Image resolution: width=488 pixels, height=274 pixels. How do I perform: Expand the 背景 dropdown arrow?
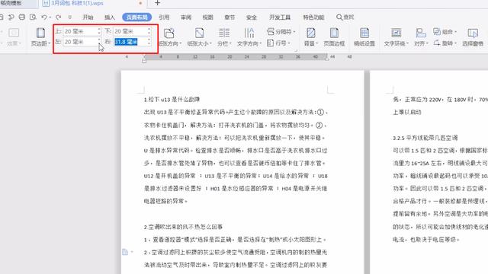point(317,44)
